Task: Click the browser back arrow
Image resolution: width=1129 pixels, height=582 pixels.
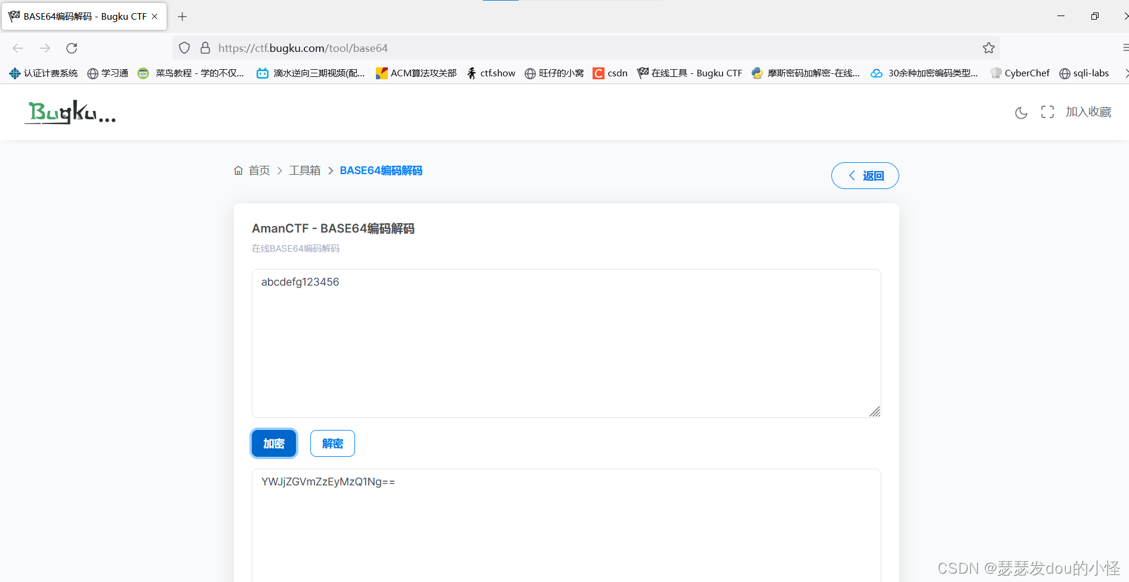Action: [x=18, y=48]
